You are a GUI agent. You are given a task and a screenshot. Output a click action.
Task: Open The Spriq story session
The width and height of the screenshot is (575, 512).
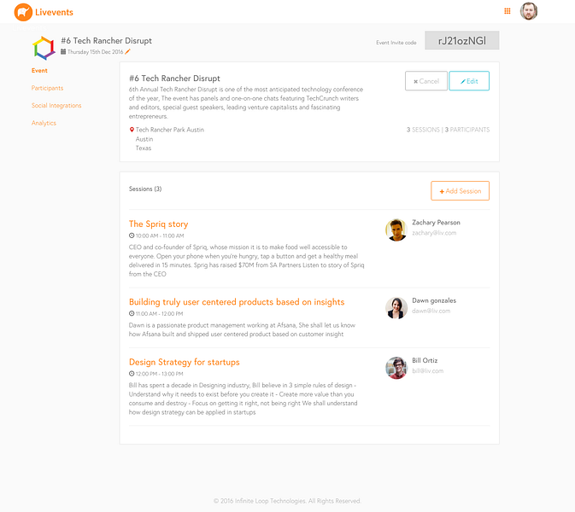point(158,224)
